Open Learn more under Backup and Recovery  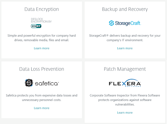[x=125, y=48]
